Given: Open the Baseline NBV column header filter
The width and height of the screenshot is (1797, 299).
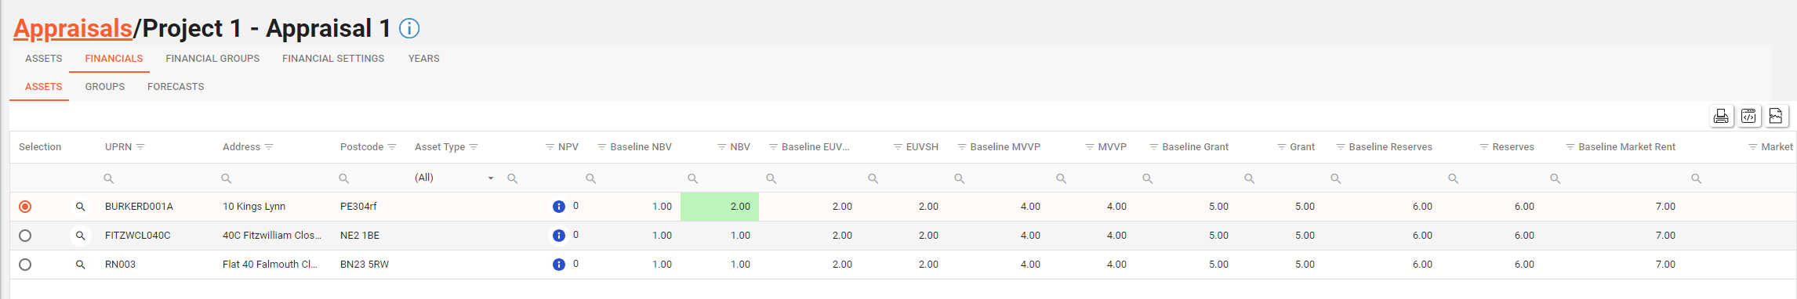Looking at the screenshot, I should click(602, 147).
